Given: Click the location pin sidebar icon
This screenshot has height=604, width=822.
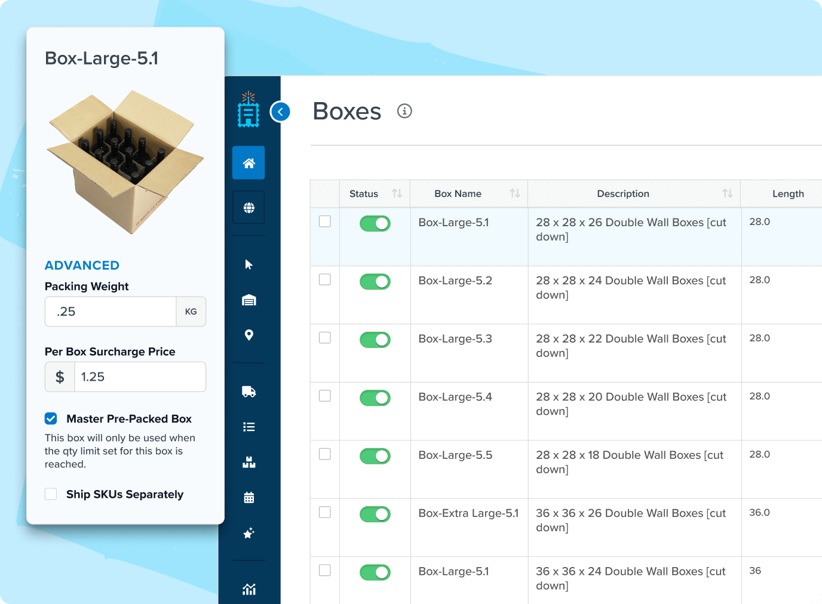Looking at the screenshot, I should pos(249,335).
